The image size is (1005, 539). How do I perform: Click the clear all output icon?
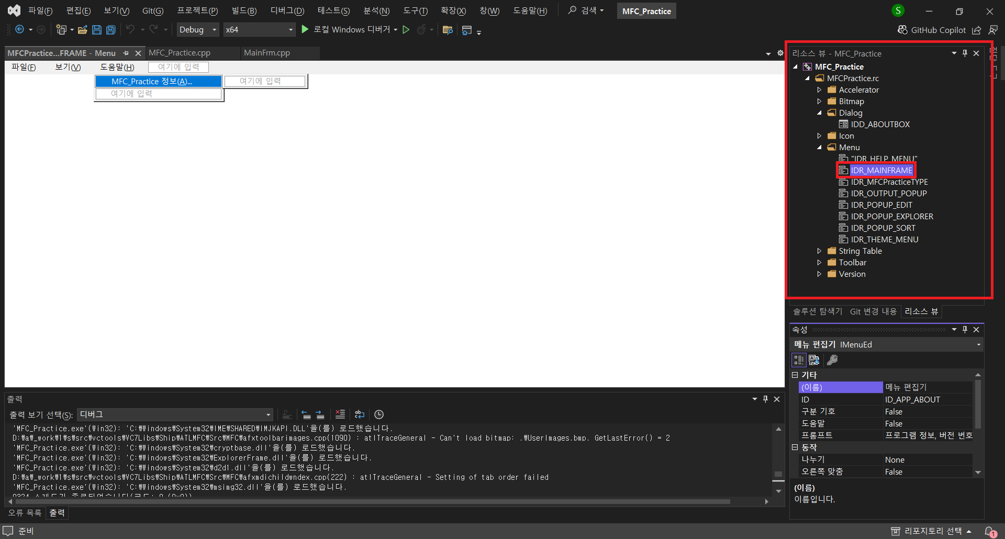(x=340, y=414)
